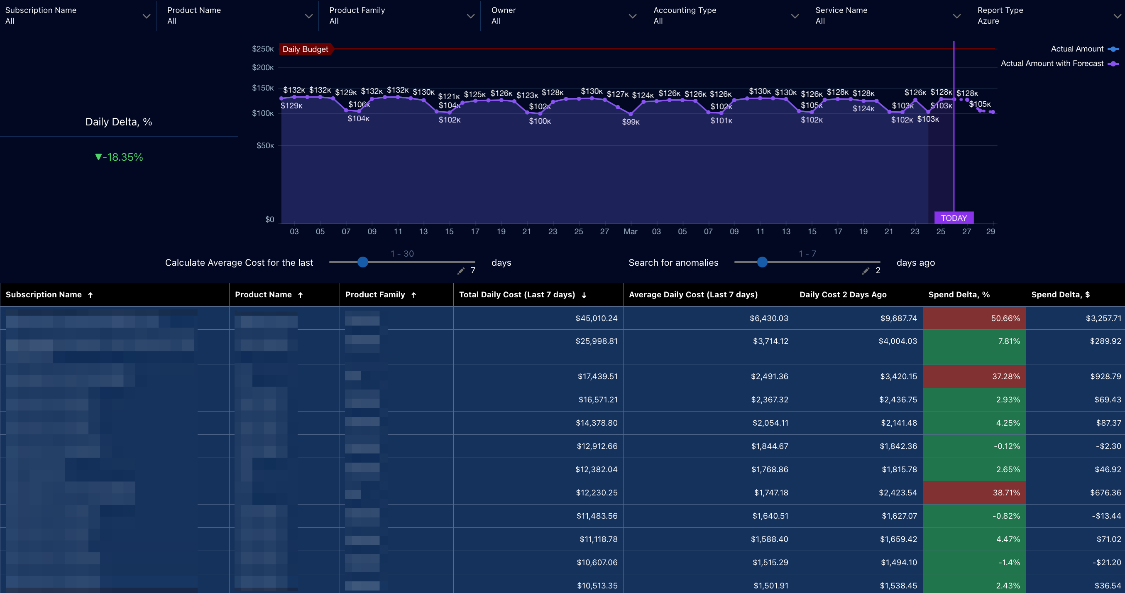Click the TODAY marker on chart
Image resolution: width=1125 pixels, height=593 pixels.
954,218
